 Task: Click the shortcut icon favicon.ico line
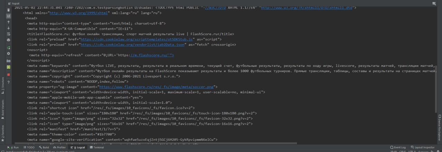tap(111, 108)
